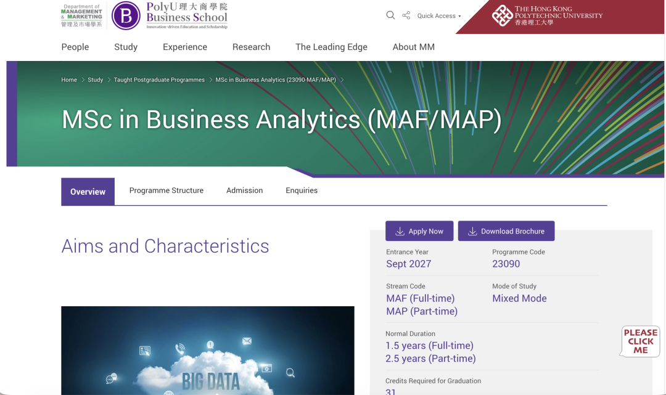Click programme code value 23090
The height and width of the screenshot is (395, 666).
click(x=506, y=264)
